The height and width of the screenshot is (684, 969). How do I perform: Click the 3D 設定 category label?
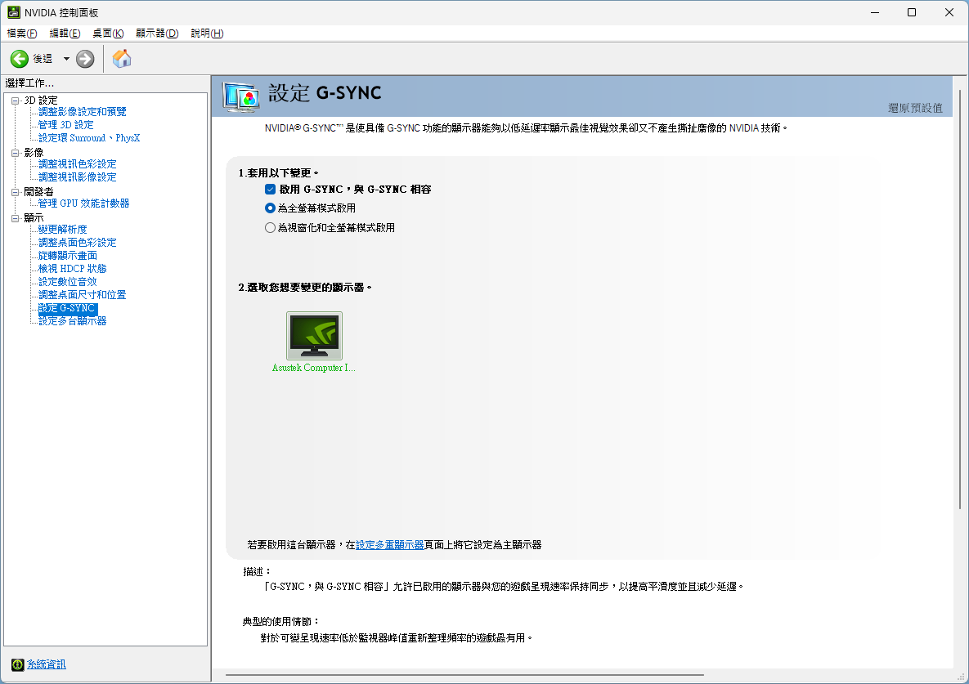[41, 100]
